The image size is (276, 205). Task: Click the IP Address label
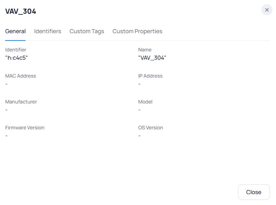[x=150, y=76]
